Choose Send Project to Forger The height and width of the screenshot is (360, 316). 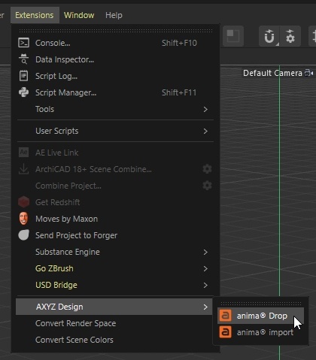pos(115,235)
